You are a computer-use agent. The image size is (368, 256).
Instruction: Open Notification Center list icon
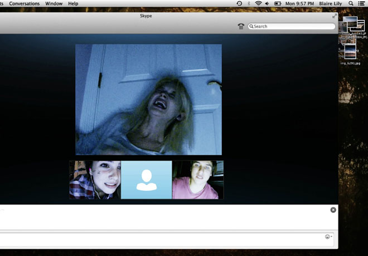pyautogui.click(x=361, y=4)
